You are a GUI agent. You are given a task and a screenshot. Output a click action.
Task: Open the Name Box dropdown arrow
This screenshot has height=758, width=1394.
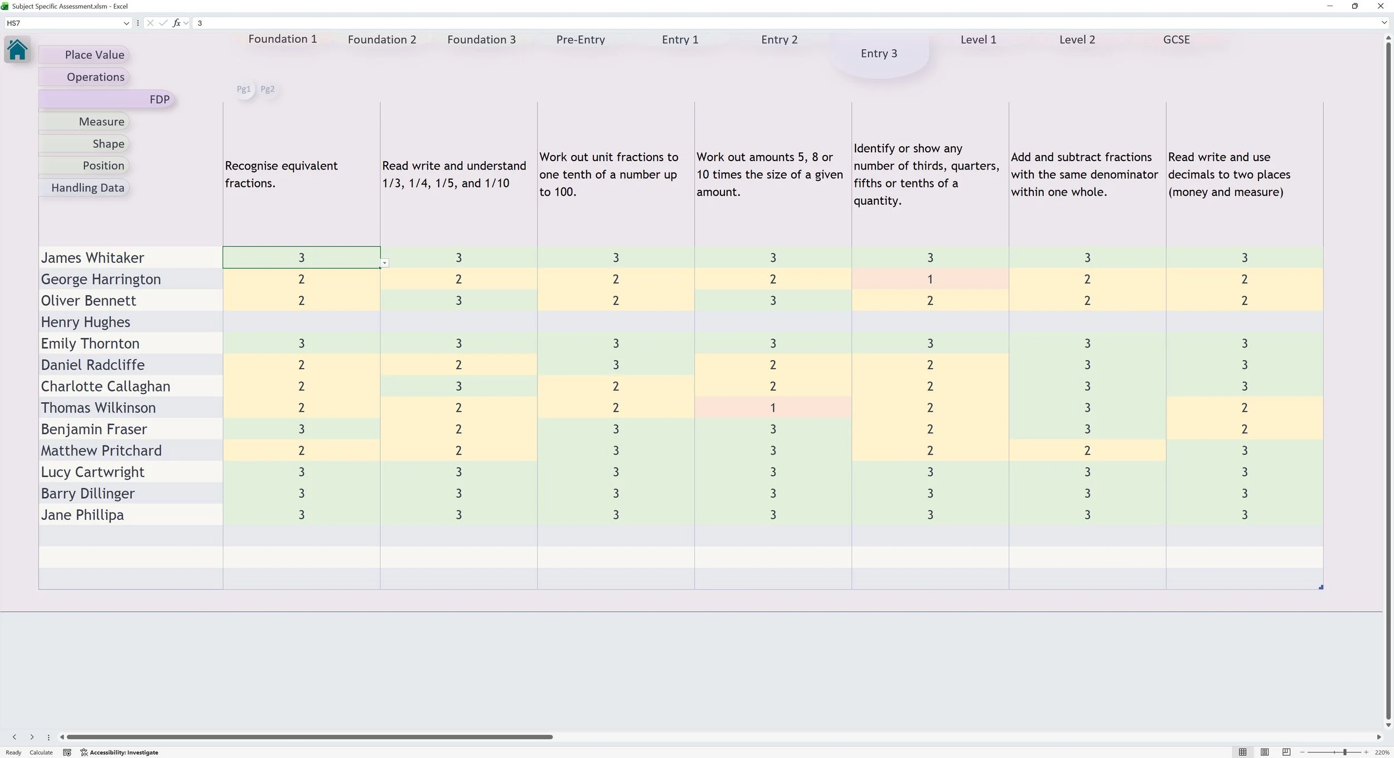(126, 23)
